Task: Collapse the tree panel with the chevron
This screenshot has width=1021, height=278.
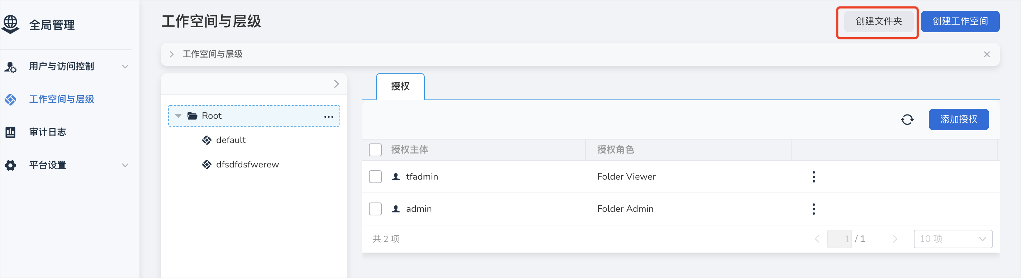Action: click(x=336, y=84)
